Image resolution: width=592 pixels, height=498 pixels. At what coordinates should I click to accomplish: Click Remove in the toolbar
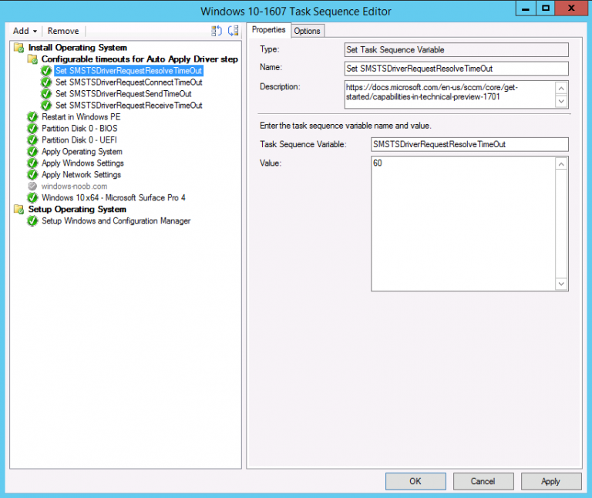tap(63, 31)
